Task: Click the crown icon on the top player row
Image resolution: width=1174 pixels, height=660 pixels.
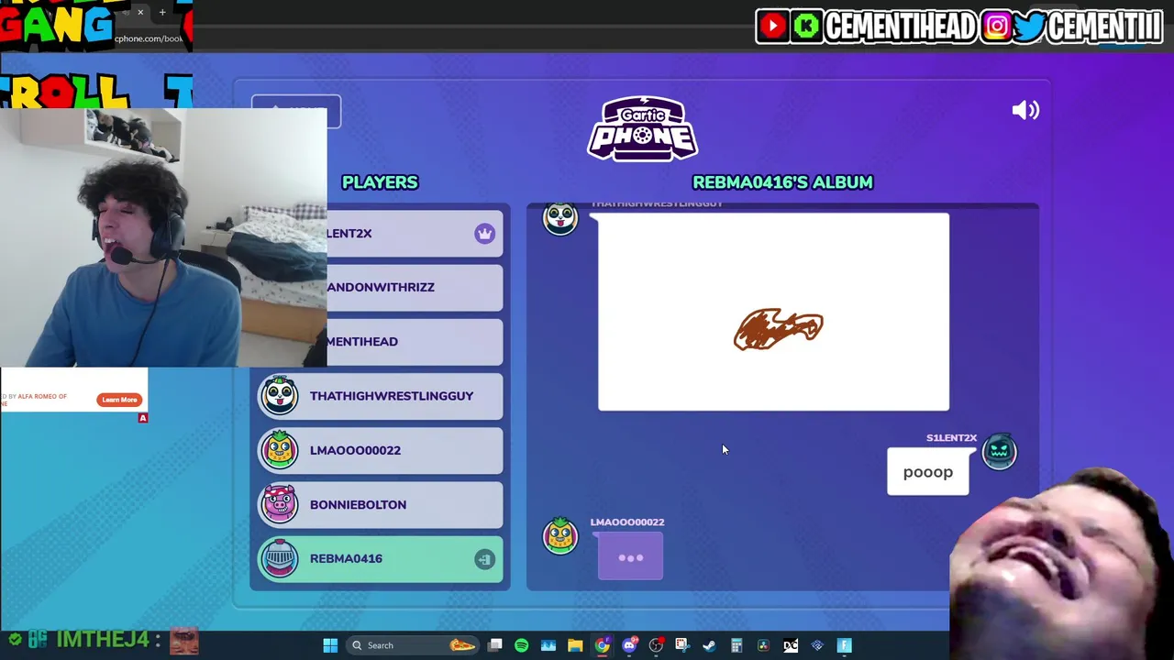Action: [484, 234]
